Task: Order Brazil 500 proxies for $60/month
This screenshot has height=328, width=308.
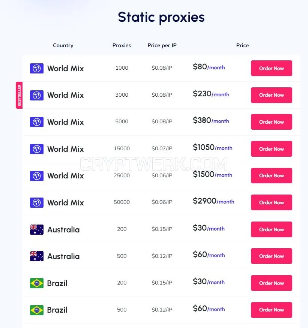Action: click(271, 310)
